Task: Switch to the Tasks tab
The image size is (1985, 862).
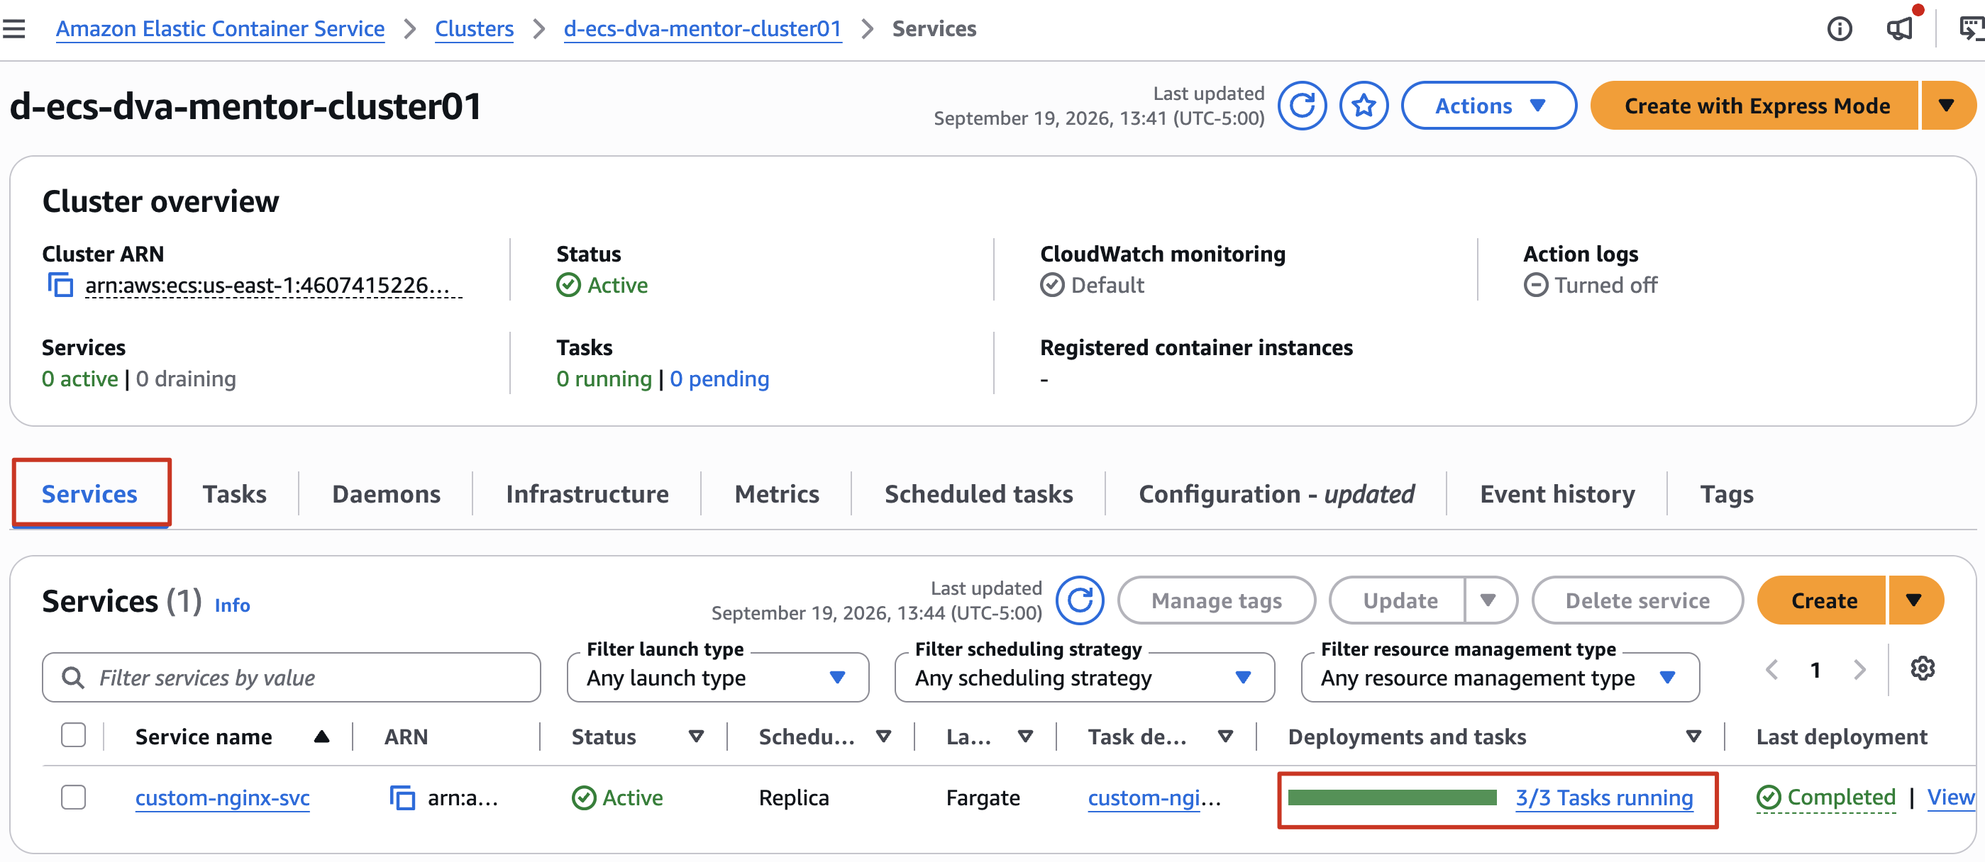Action: pyautogui.click(x=234, y=493)
